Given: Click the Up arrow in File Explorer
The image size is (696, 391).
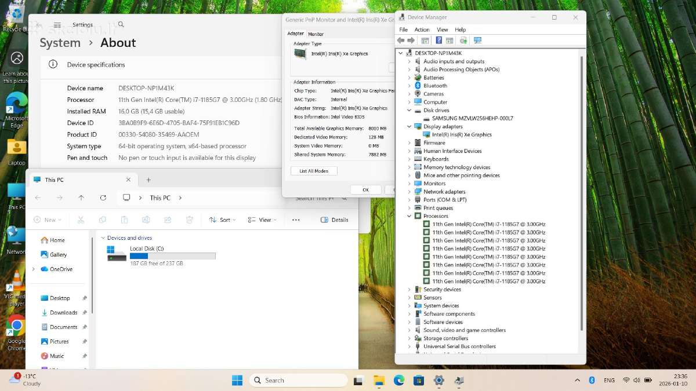Looking at the screenshot, I should tap(81, 198).
